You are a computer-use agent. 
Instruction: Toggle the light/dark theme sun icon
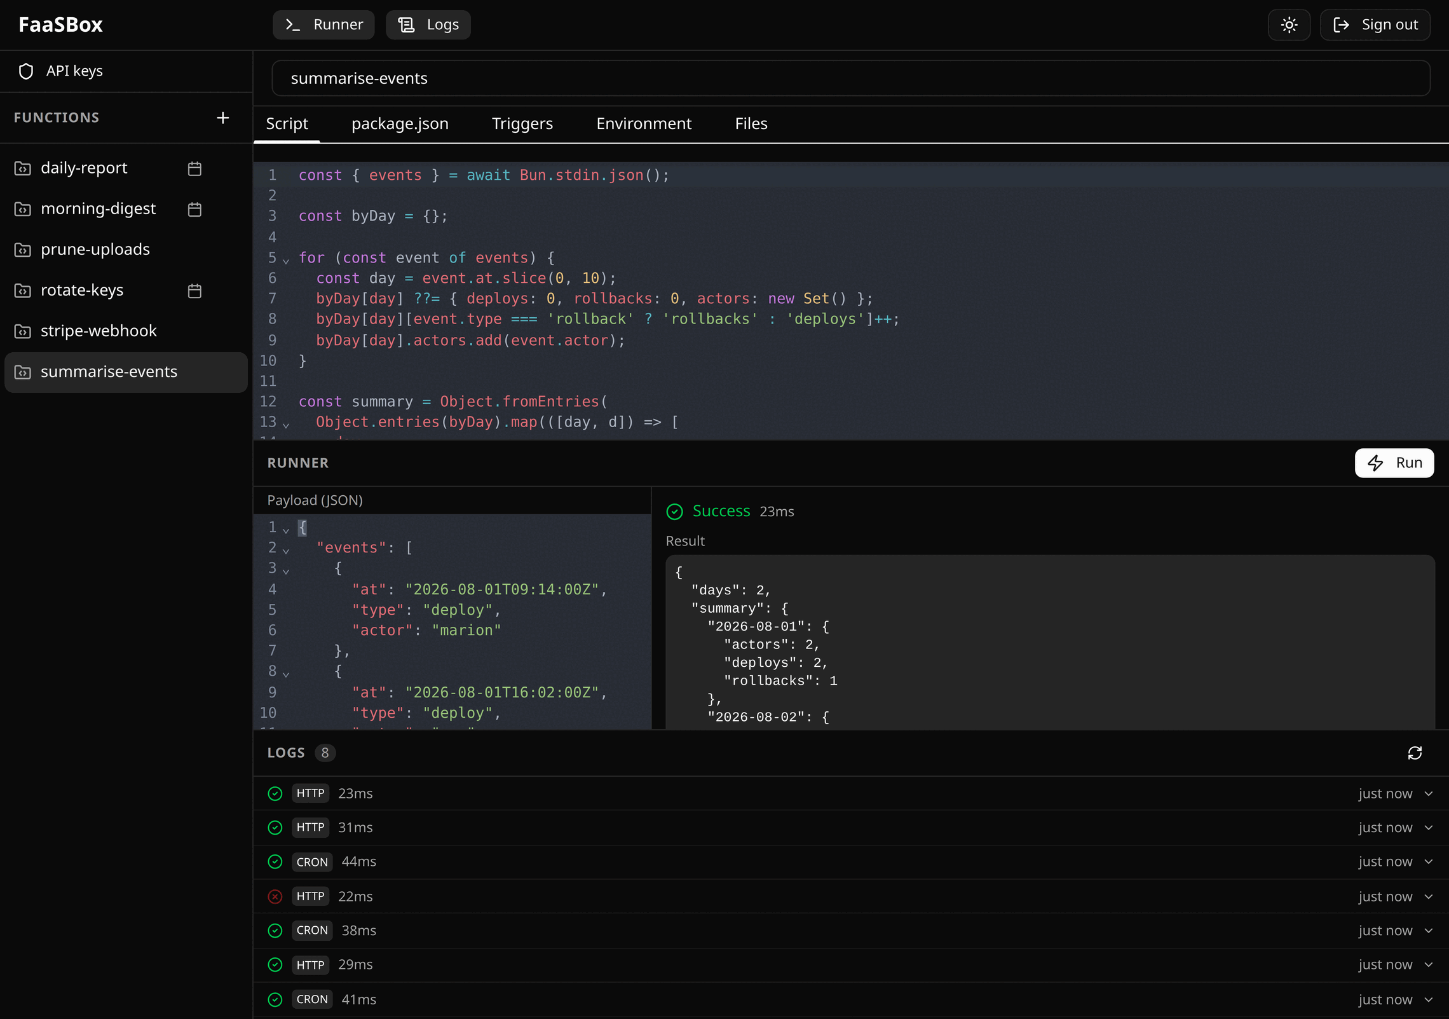click(x=1289, y=25)
